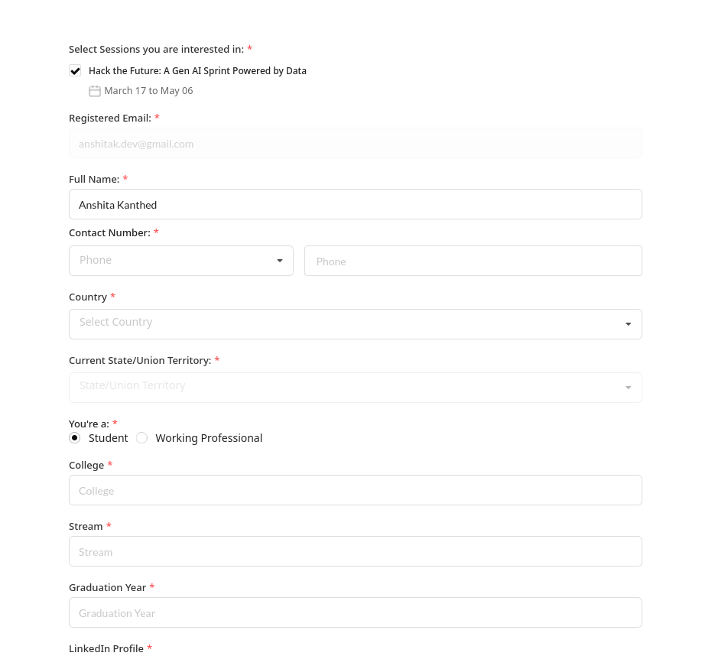Focus the Full Name text field
Screen dimensions: 702x656
click(x=356, y=204)
